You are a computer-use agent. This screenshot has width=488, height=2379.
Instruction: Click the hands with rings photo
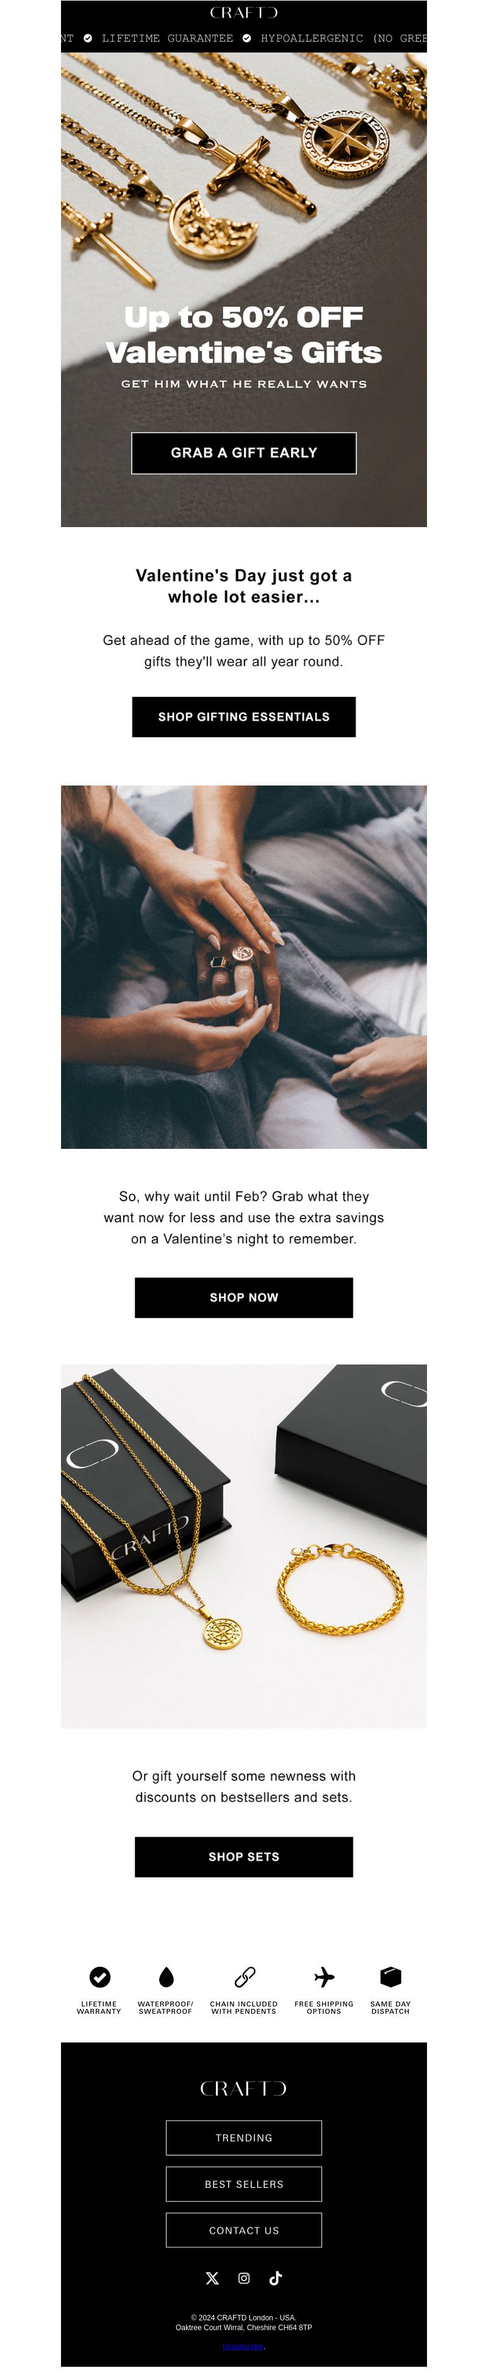click(243, 967)
